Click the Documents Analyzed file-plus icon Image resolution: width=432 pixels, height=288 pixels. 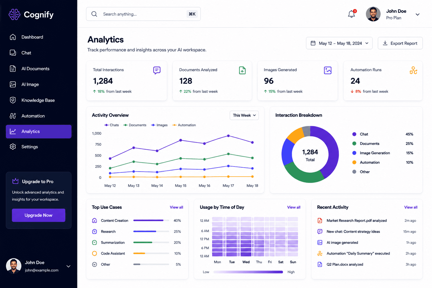pos(242,70)
